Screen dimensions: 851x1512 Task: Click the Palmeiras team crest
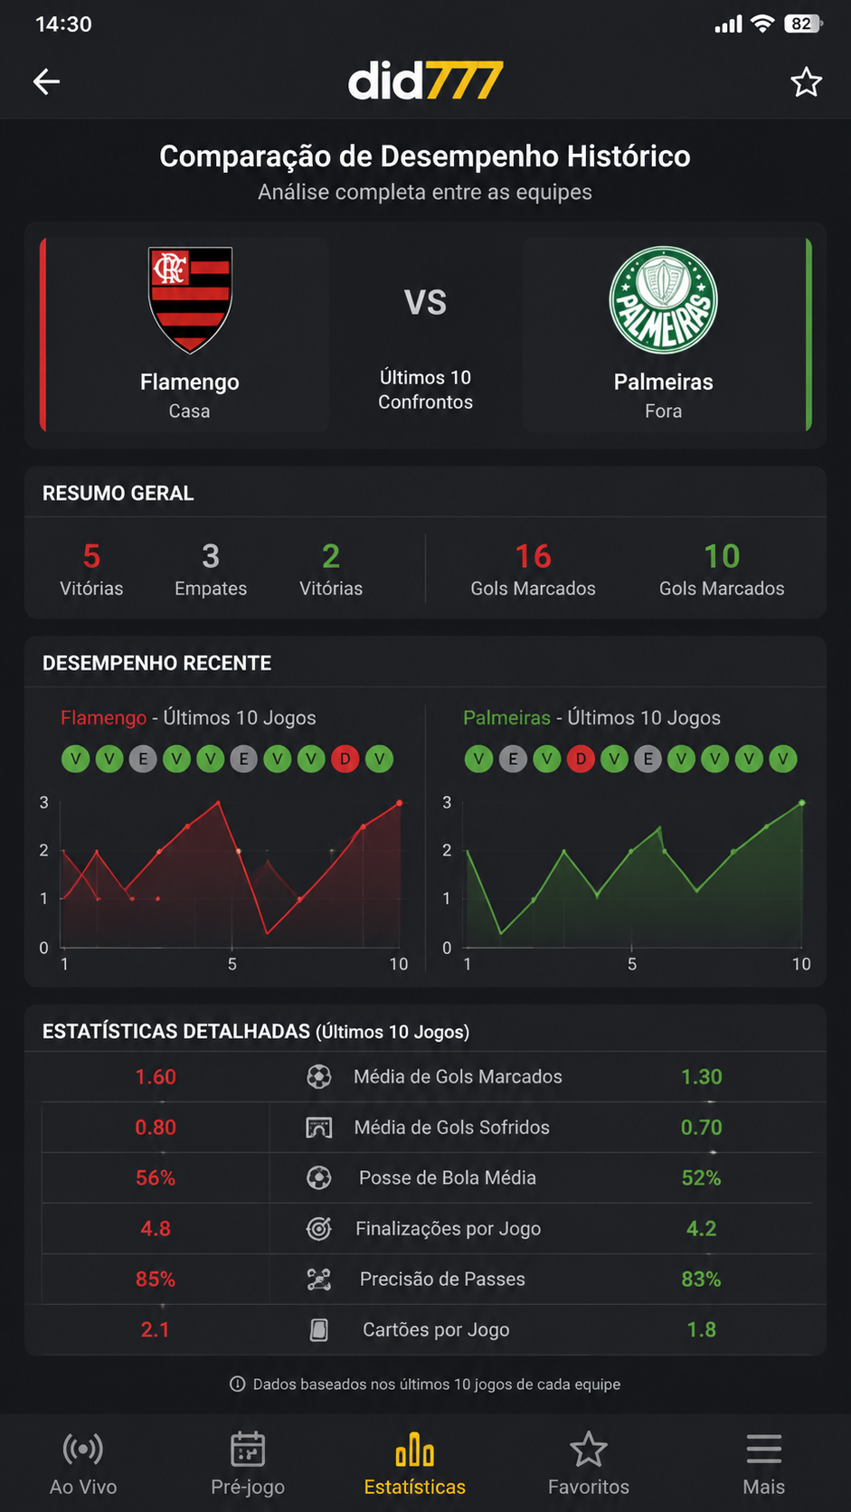[x=663, y=300]
